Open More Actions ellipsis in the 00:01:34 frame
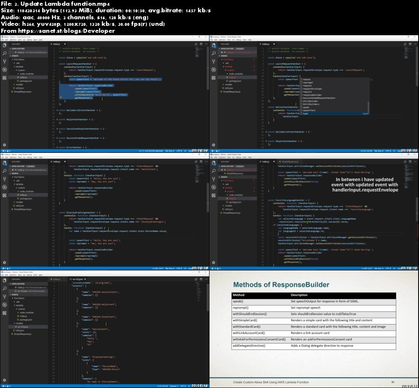The image size is (419, 388). point(206,44)
